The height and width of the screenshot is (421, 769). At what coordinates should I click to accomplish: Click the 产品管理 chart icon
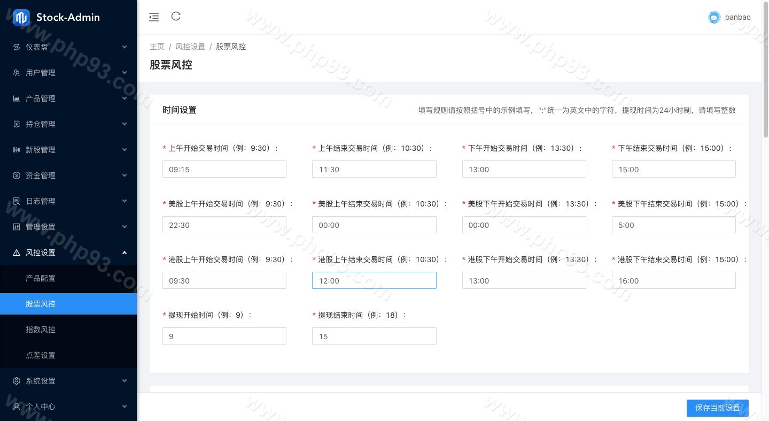17,98
